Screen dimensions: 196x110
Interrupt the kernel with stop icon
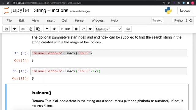pyautogui.click(x=76, y=29)
